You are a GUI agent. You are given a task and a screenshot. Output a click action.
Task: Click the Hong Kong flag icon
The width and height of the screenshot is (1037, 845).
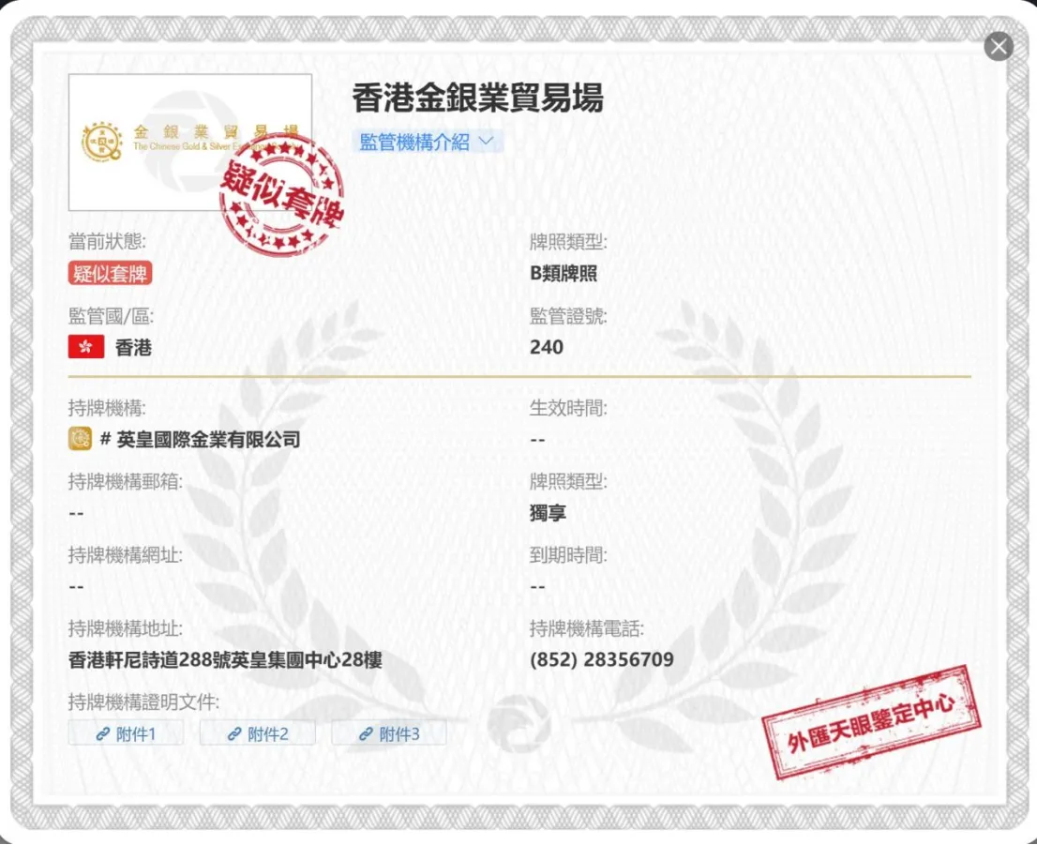point(86,347)
